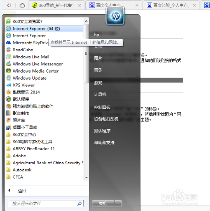Open the hp user folder link
Viewport: 210px width, 211px height.
coord(97,35)
